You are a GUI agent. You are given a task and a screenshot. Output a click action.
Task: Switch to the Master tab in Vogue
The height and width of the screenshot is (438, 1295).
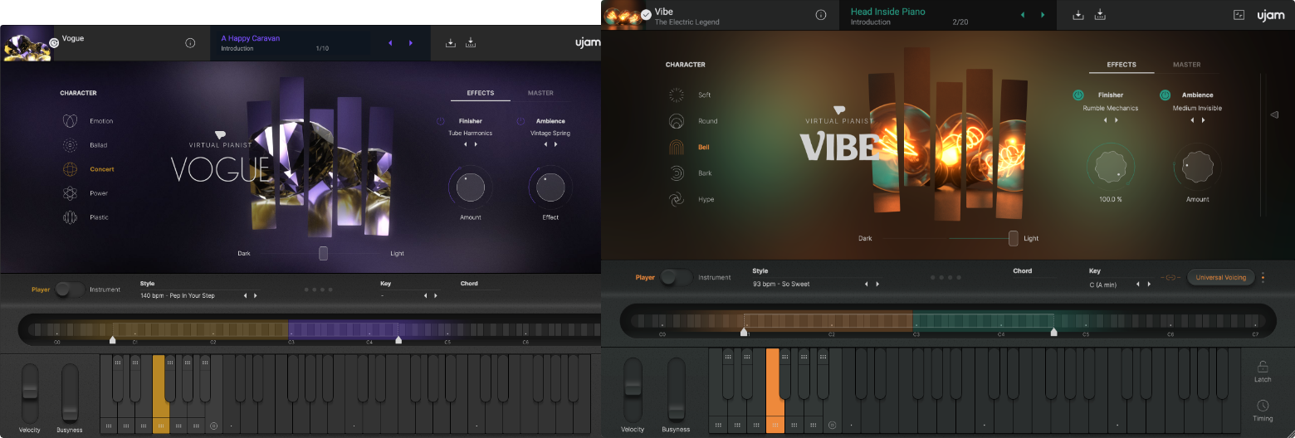click(540, 93)
